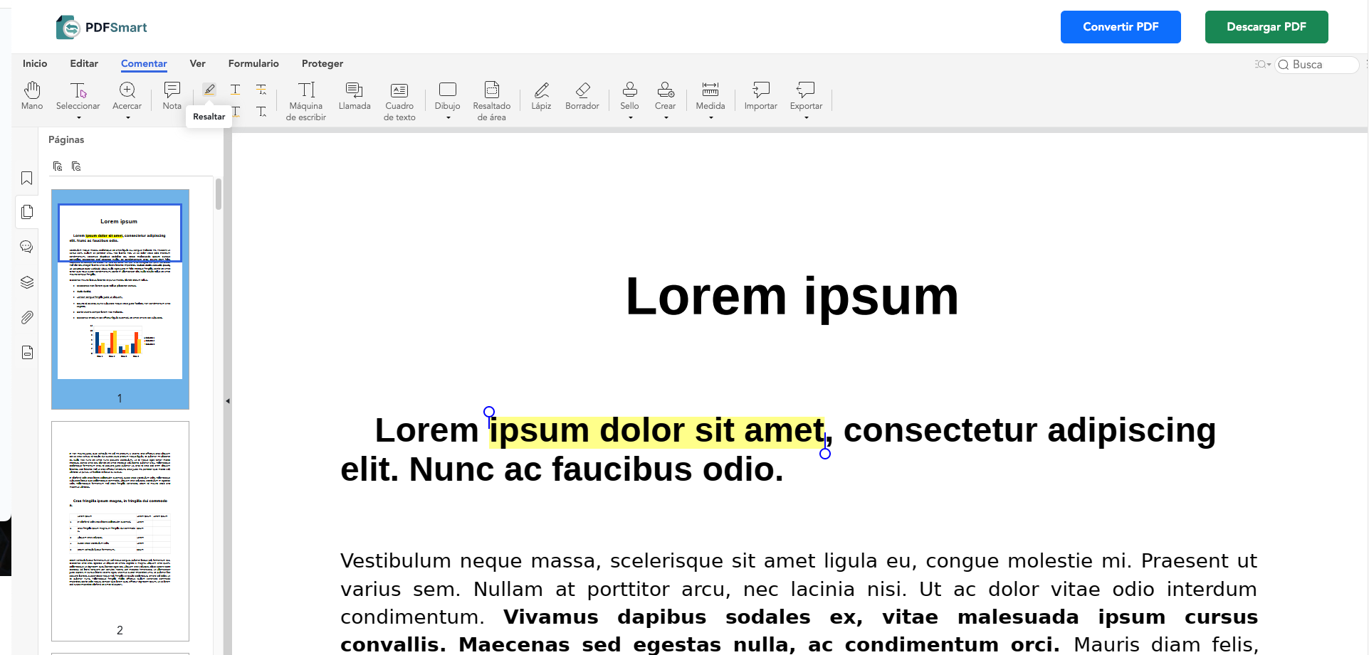Switch to the Ver tab
Viewport: 1369px width, 655px height.
coord(198,63)
